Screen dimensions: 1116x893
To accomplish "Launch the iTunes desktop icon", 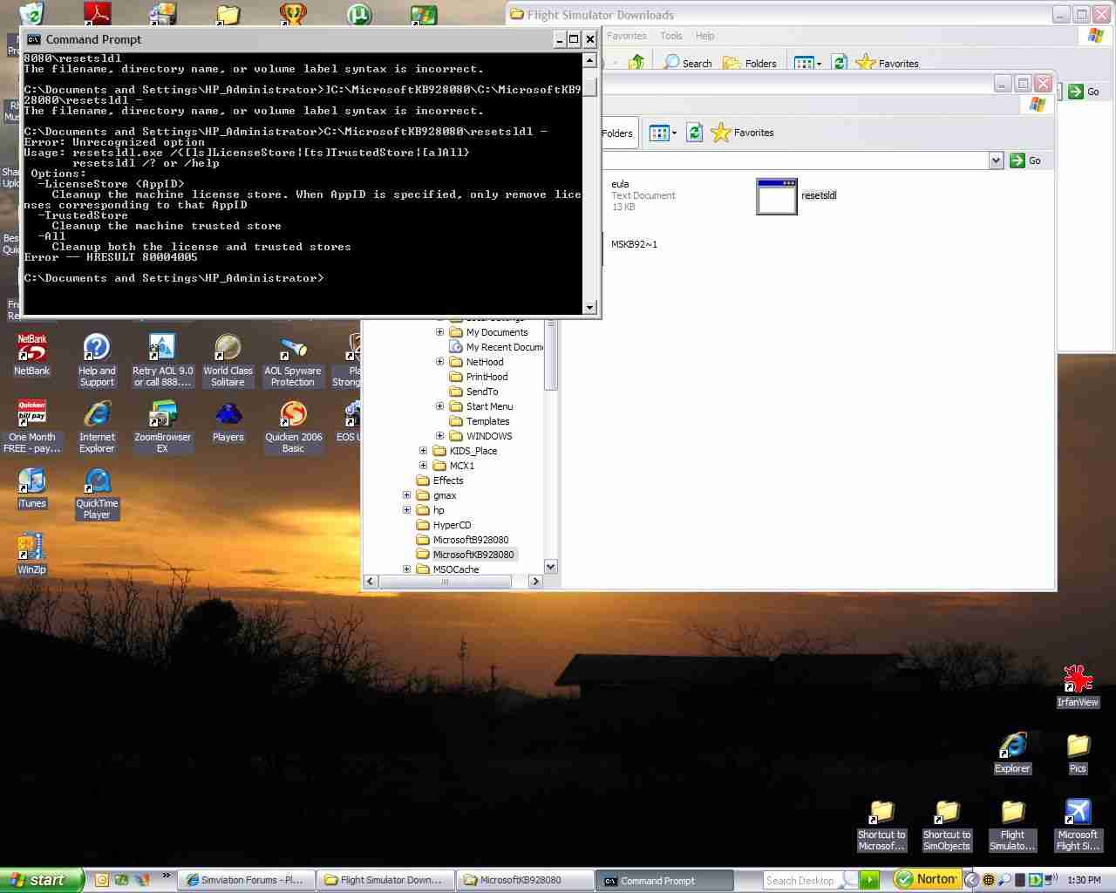I will click(31, 481).
